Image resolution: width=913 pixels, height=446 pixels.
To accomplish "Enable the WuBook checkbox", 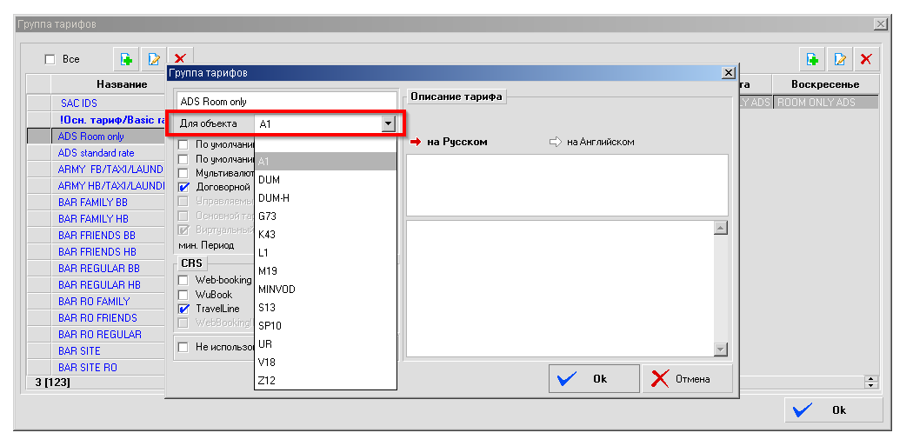I will point(183,295).
